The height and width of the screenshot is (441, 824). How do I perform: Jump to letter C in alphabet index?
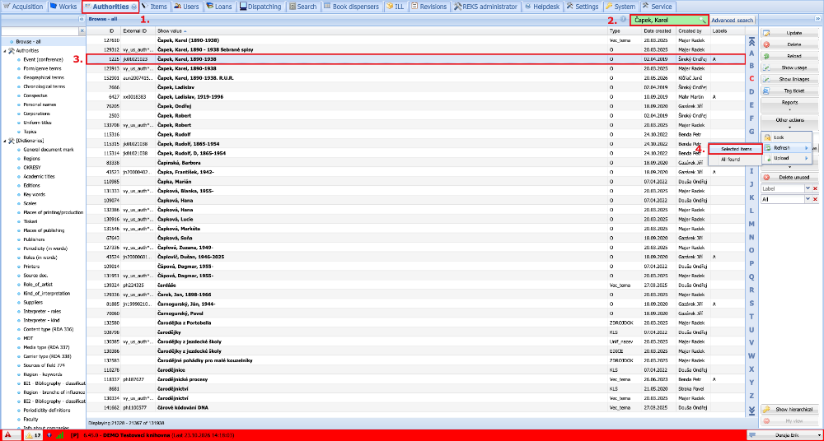(751, 79)
